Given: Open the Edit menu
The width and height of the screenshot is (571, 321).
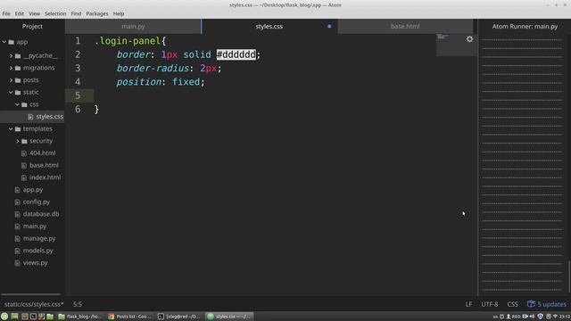Looking at the screenshot, I should [x=20, y=13].
